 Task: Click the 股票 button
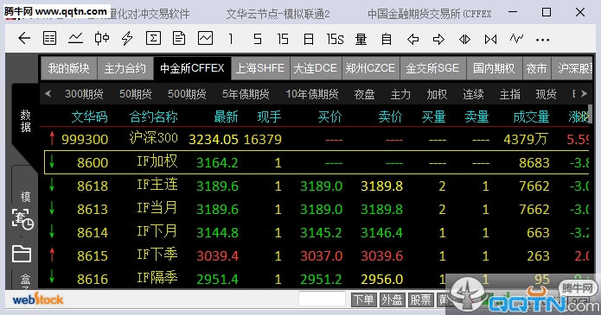420,299
